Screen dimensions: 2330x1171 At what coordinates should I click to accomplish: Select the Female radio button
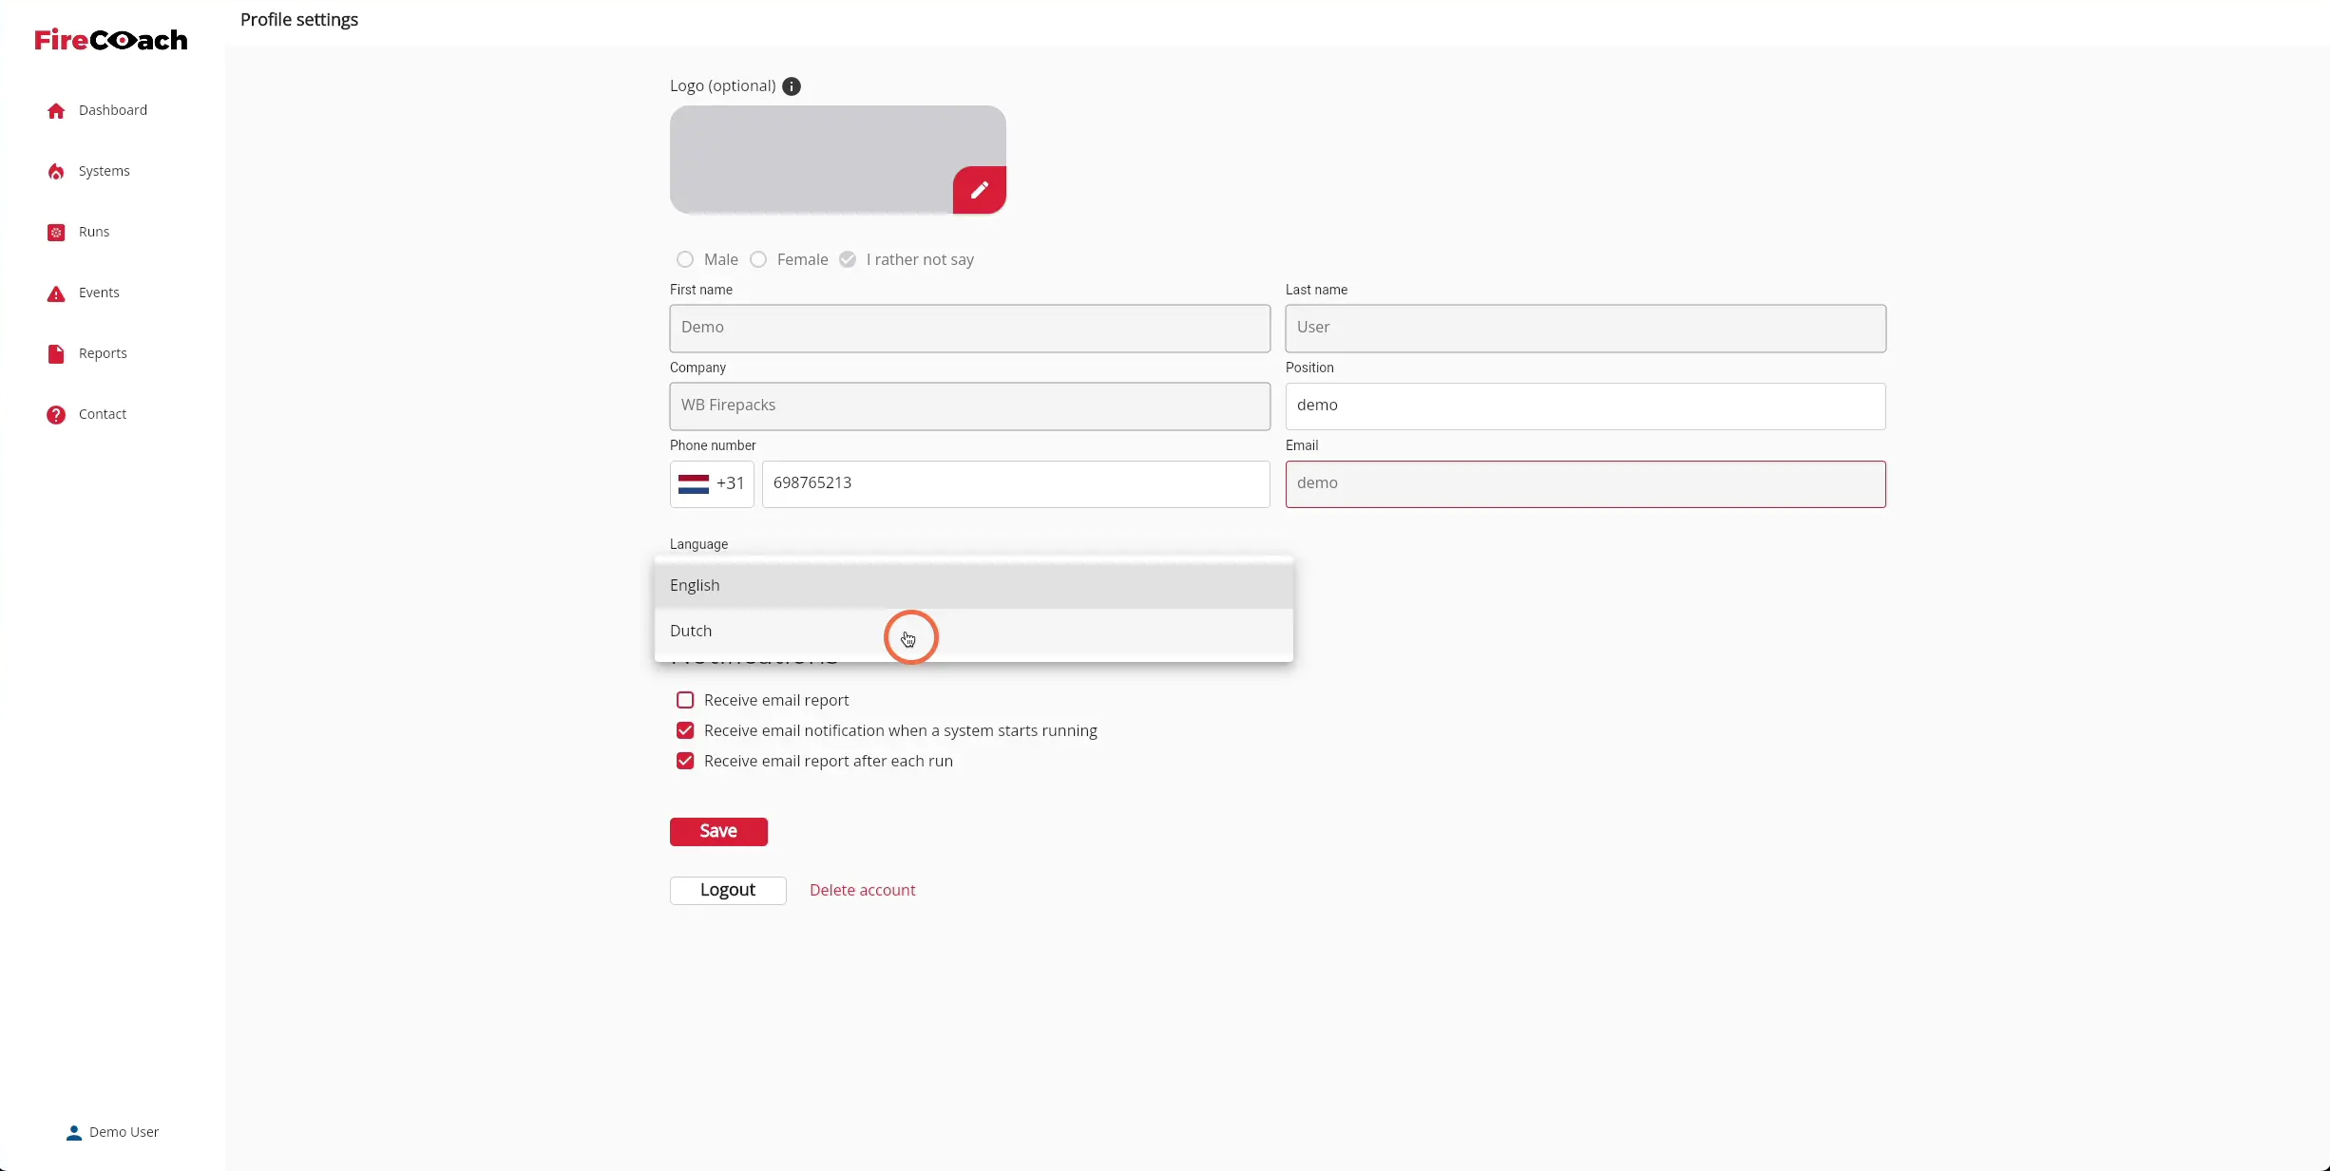(x=758, y=259)
